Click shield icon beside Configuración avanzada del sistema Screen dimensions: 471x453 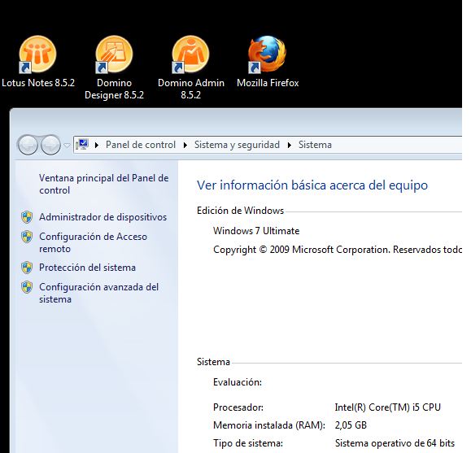27,287
